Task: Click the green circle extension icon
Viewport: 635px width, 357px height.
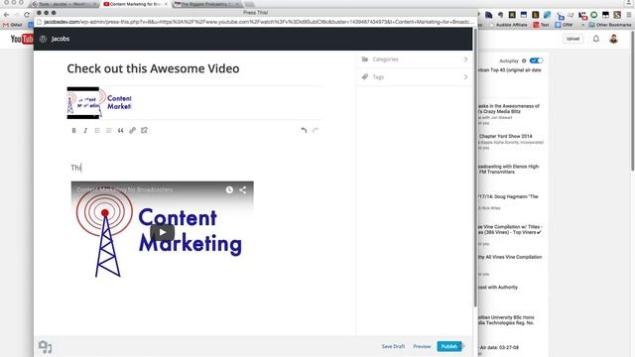Action: 594,15
